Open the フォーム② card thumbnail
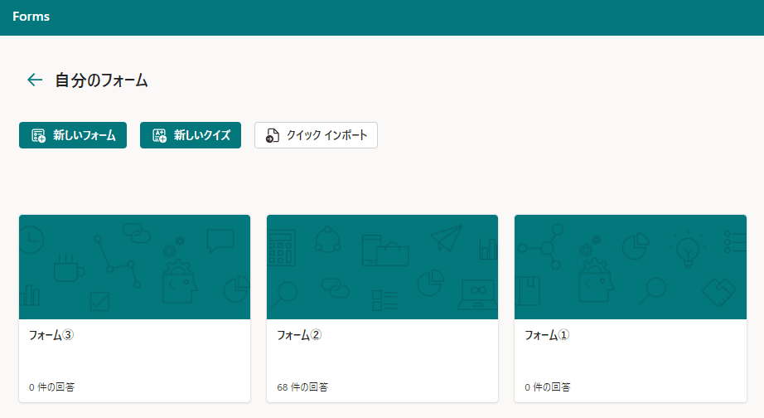This screenshot has width=764, height=418. tap(383, 267)
